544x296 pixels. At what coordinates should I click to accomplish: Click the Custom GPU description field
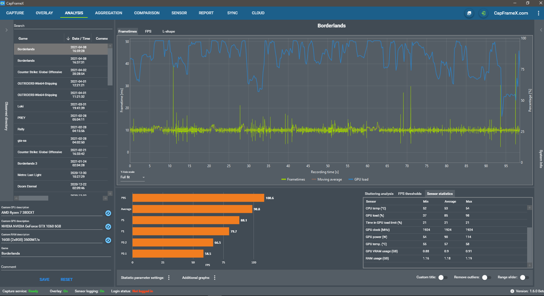(x=52, y=226)
